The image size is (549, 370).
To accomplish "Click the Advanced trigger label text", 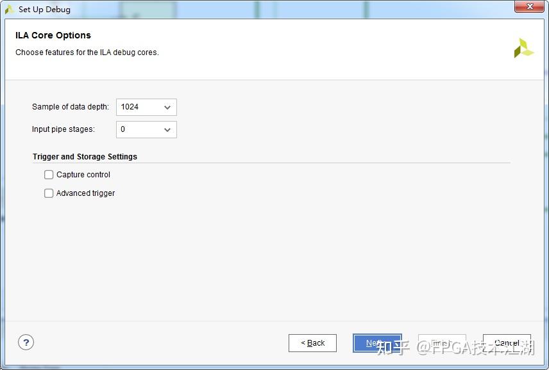I will 85,193.
